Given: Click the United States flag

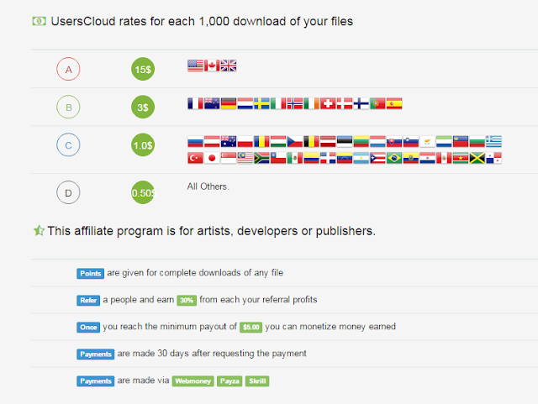Looking at the screenshot, I should pyautogui.click(x=195, y=66).
